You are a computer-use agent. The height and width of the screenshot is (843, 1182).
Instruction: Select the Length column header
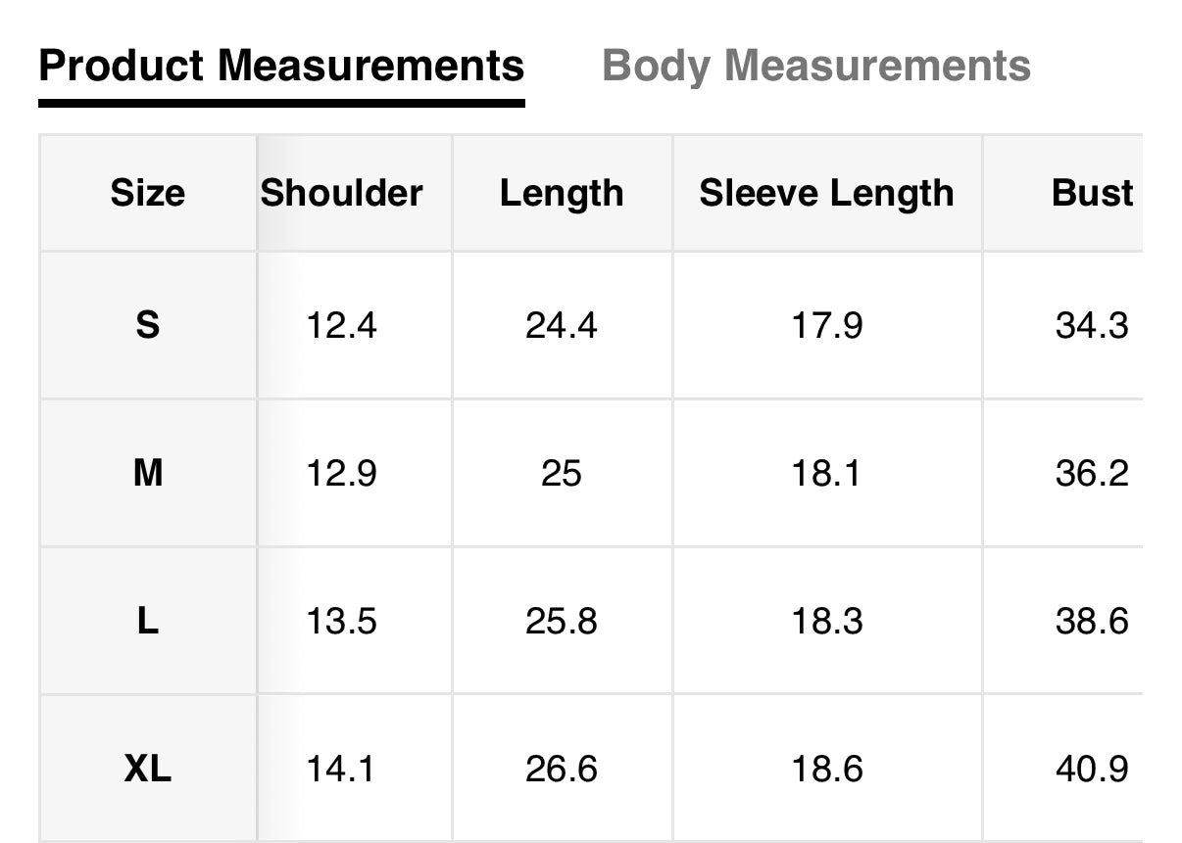click(x=562, y=193)
